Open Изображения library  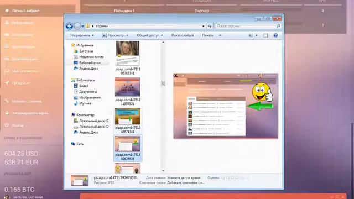tap(90, 97)
